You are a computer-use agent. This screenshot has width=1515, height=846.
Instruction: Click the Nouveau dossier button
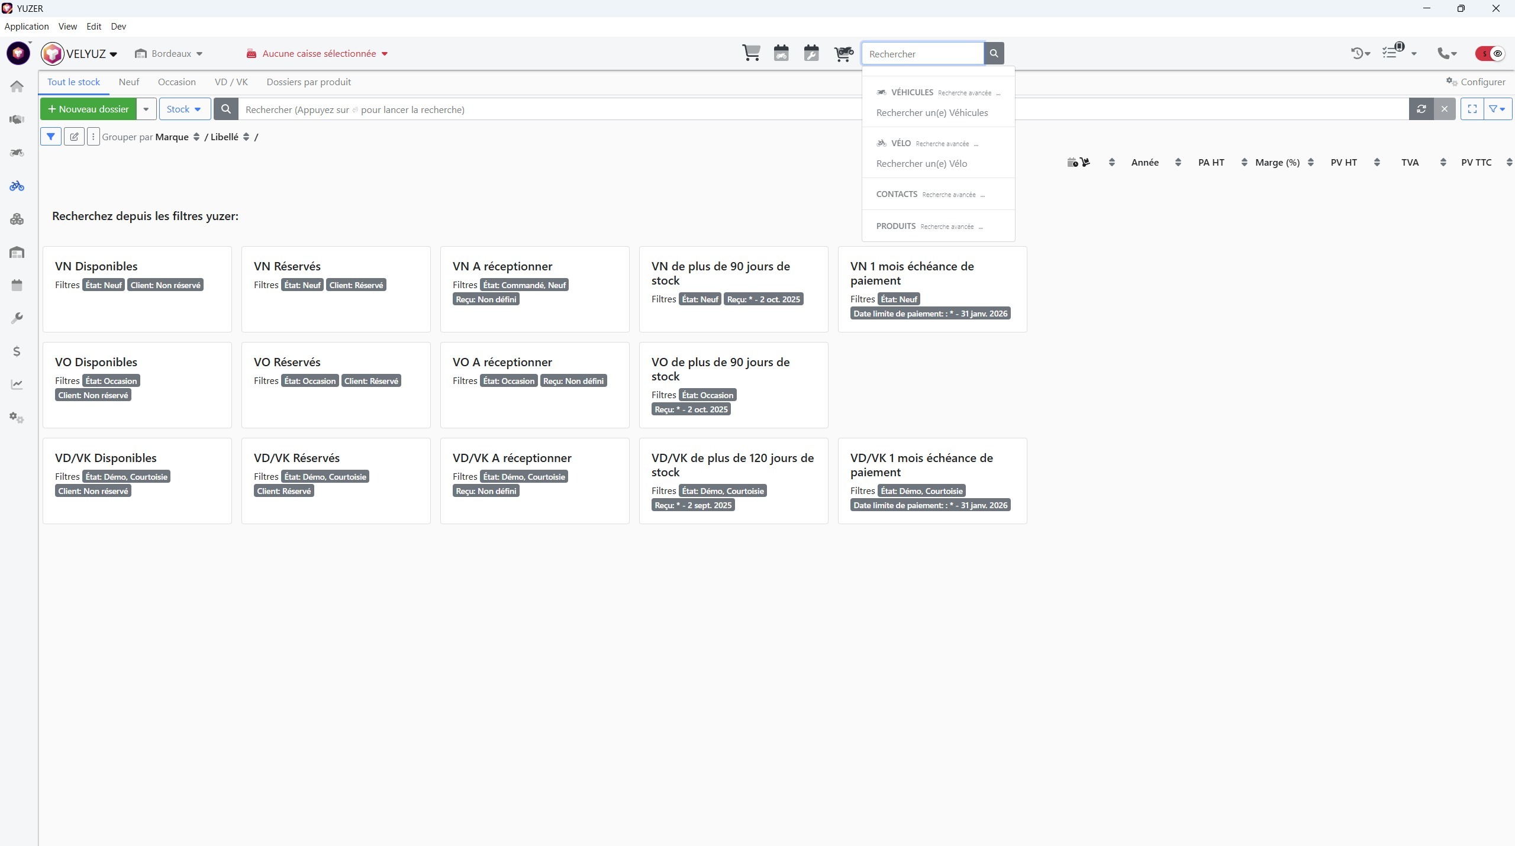(88, 109)
